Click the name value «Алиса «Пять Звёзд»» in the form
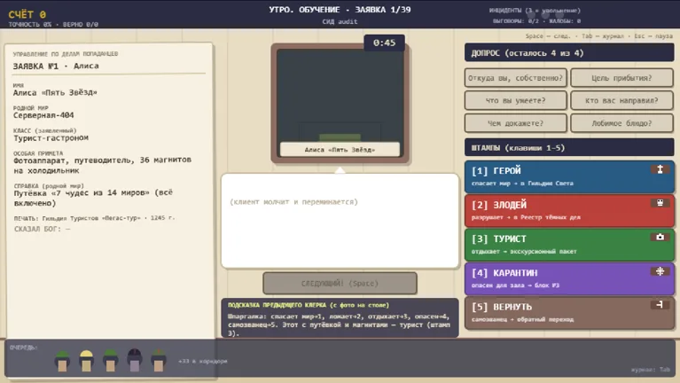The image size is (680, 383). [55, 92]
